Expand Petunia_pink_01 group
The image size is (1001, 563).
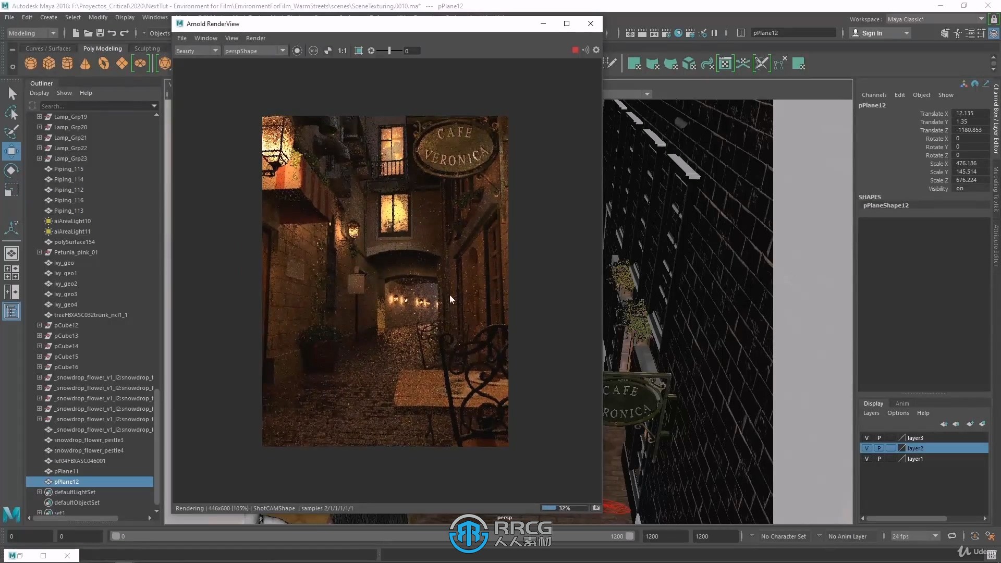pyautogui.click(x=39, y=252)
